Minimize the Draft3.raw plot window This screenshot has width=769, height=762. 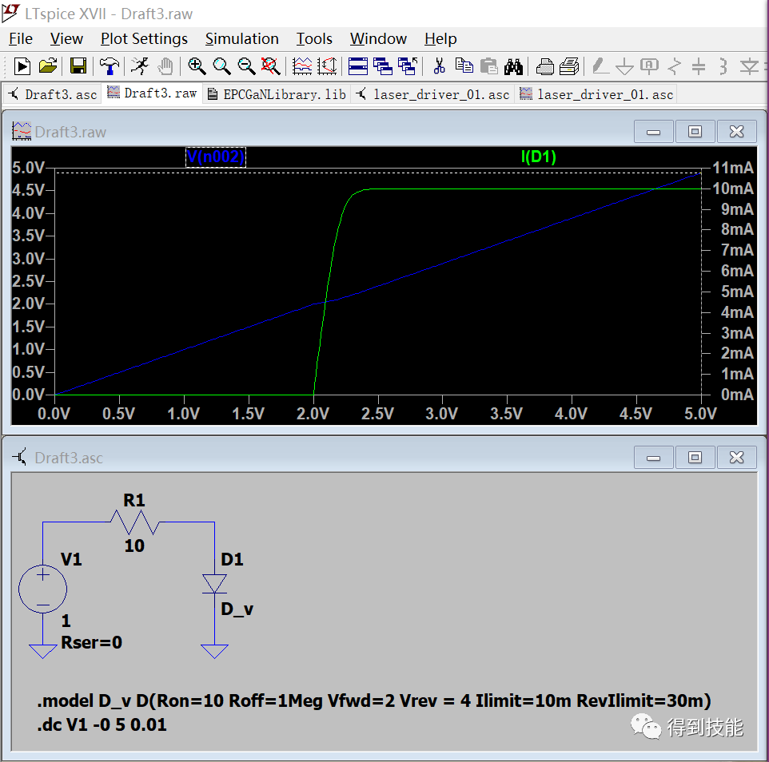(x=653, y=131)
